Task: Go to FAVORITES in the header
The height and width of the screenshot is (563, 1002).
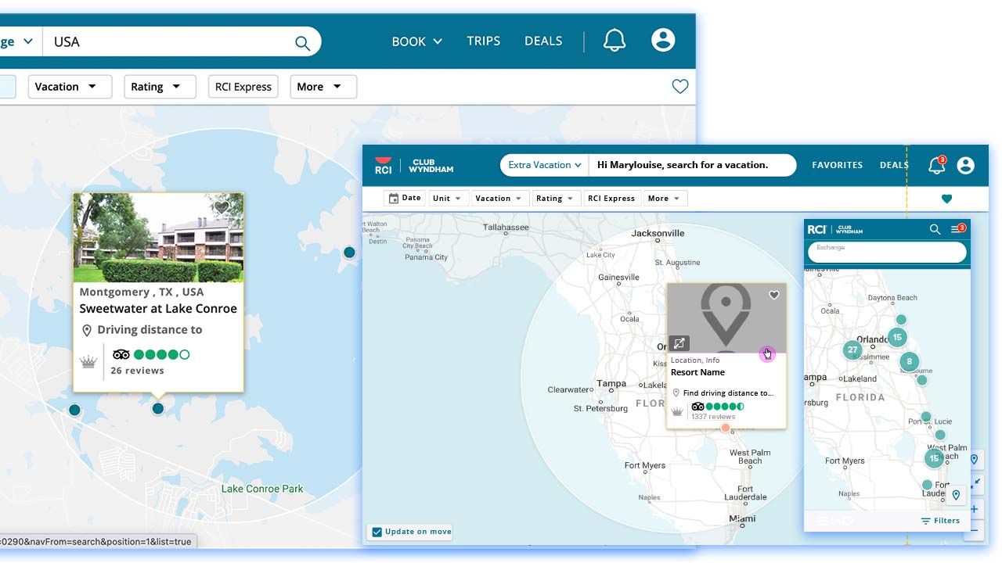Action: click(837, 165)
